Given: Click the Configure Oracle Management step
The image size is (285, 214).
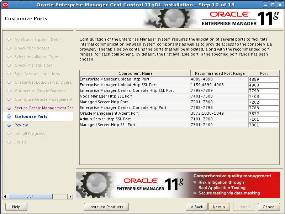Looking at the screenshot, I should point(43,99).
